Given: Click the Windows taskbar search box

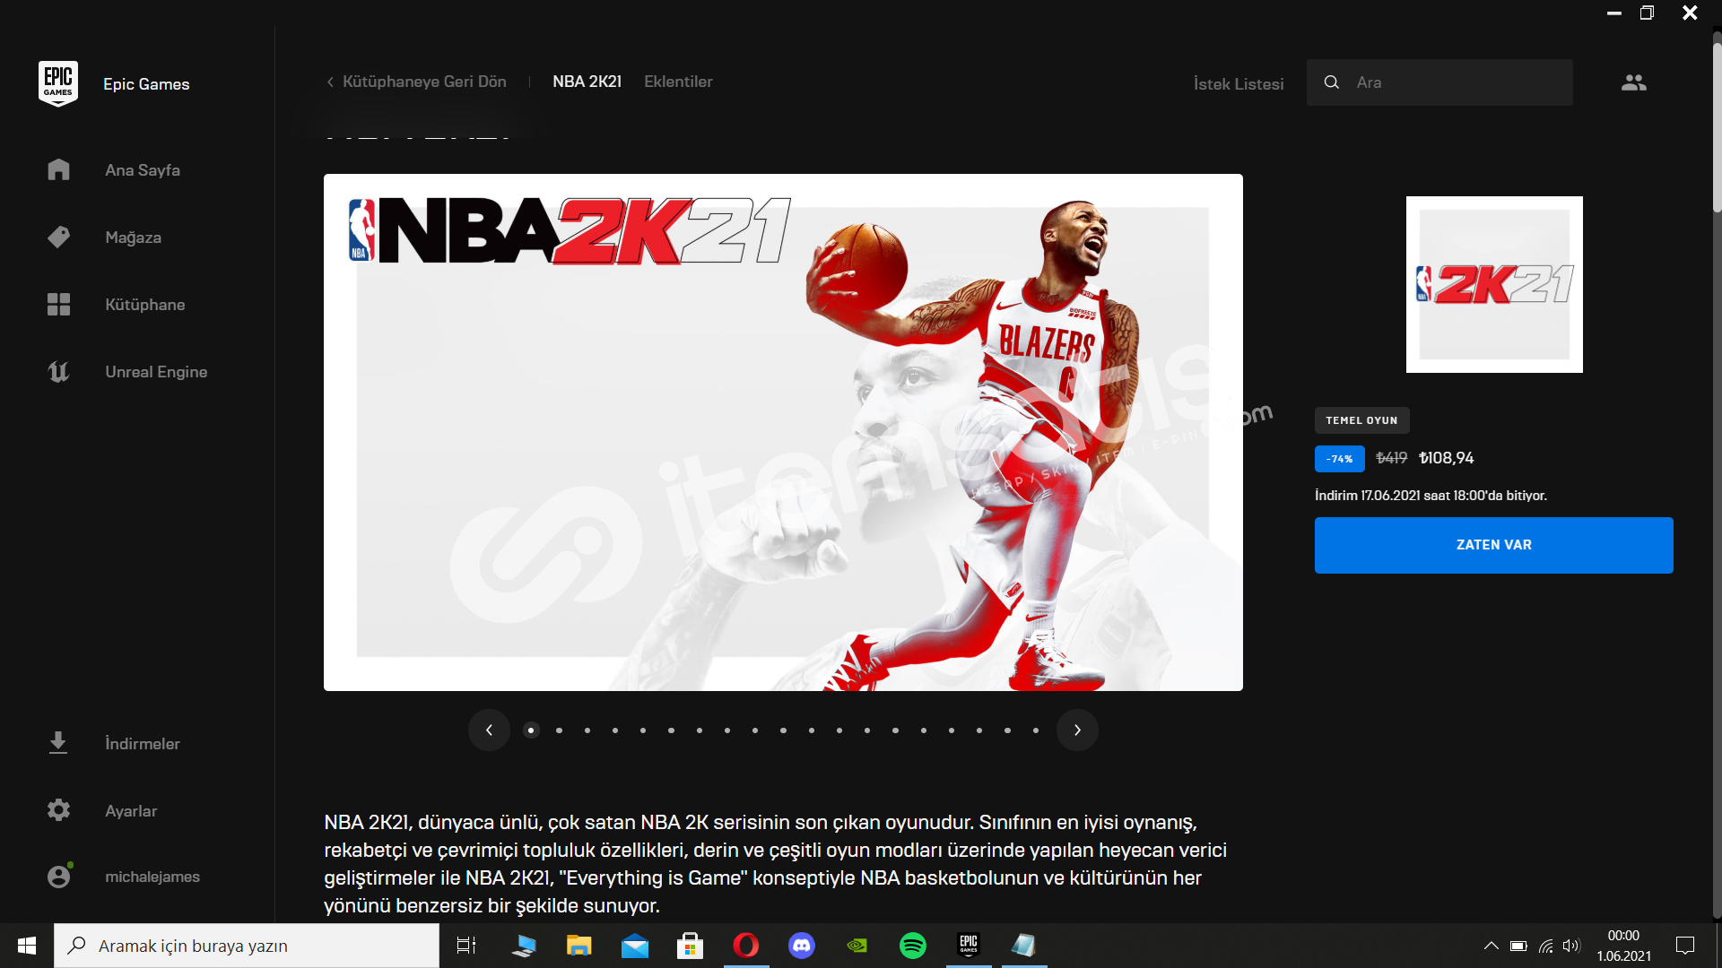Looking at the screenshot, I should tap(247, 946).
